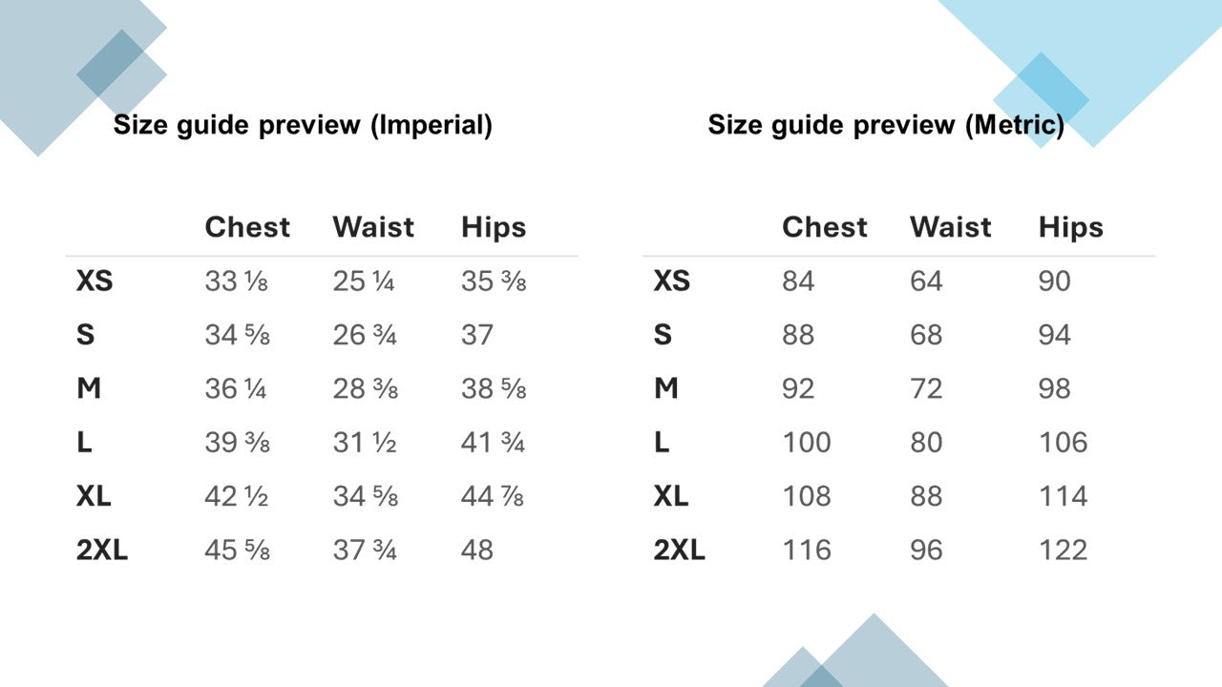1222x687 pixels.
Task: Click the metric waist value 64 for XS
Action: click(926, 281)
